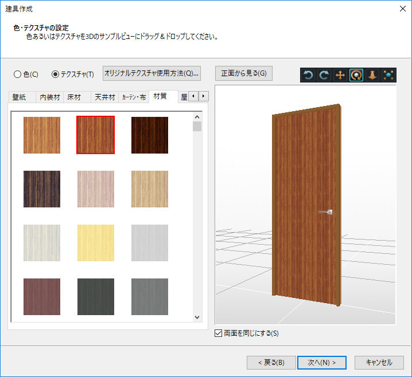Select the 色(C) radio button
This screenshot has height=377, width=412.
click(x=17, y=74)
